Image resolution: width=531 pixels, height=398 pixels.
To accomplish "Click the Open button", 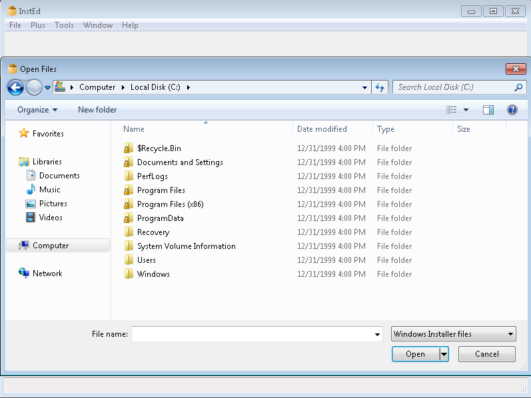I will pos(416,354).
